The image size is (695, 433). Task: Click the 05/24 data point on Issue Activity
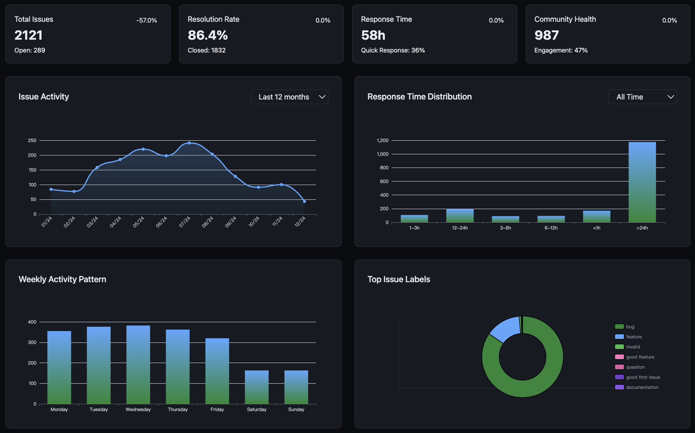point(143,149)
